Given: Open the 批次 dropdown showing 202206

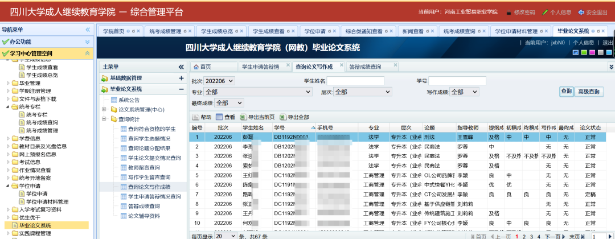Looking at the screenshot, I should click(x=220, y=81).
